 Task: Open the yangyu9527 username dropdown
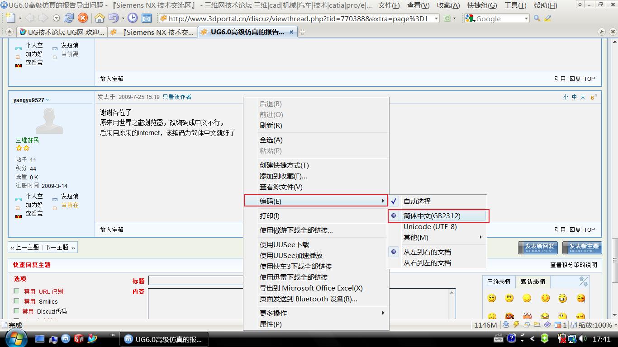(47, 100)
